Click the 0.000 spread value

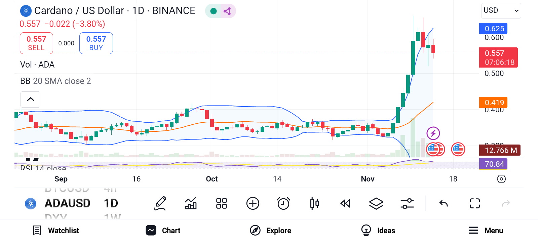(x=66, y=43)
